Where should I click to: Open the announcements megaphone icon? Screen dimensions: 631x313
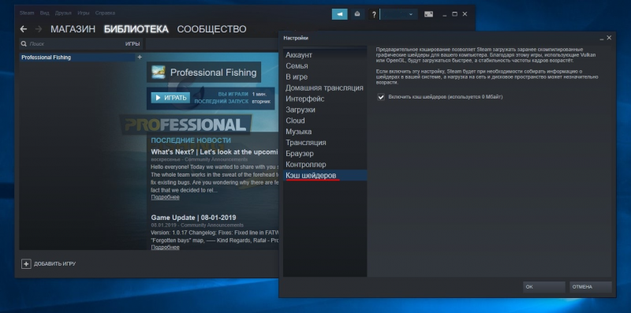(x=340, y=14)
